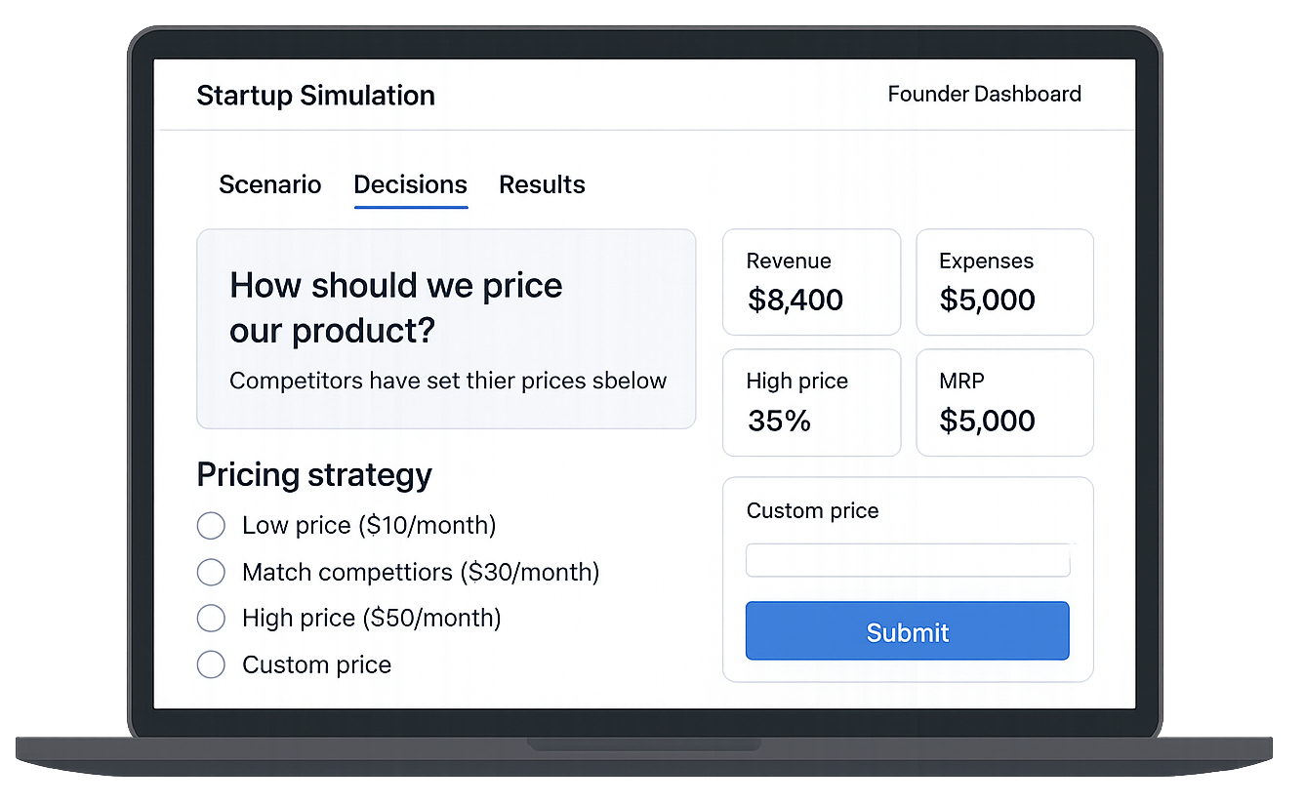Switch to the Scenario tab

[269, 184]
